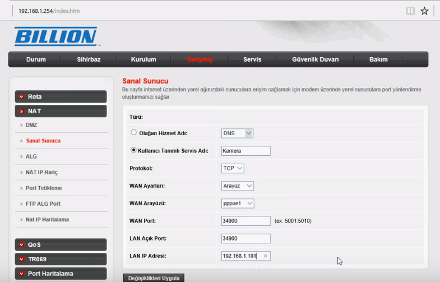Open the Sihirbaz menu tab
Image resolution: width=440 pixels, height=282 pixels.
[89, 59]
